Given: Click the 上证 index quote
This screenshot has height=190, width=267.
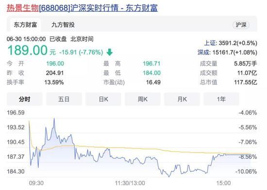Looking at the screenshot, I should tap(231, 43).
